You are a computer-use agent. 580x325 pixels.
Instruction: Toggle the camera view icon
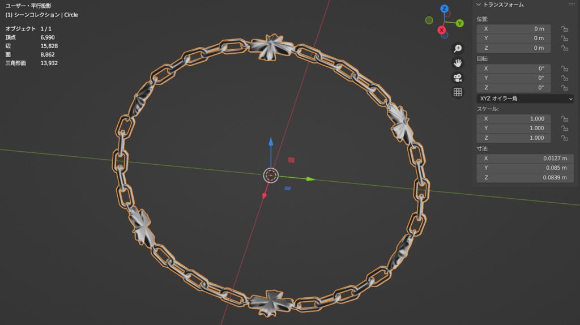tap(458, 78)
